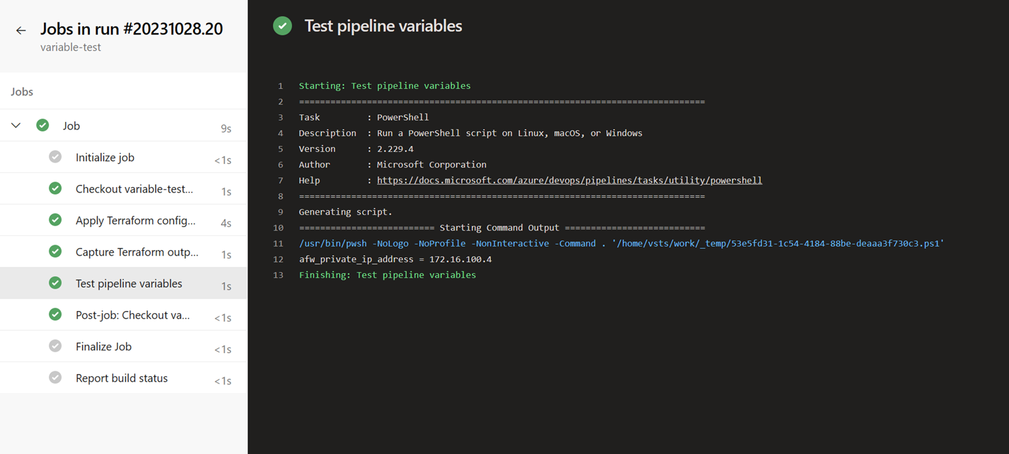The image size is (1009, 454).
Task: Click the gray skipped icon beside Initialize job
Action: 55,156
